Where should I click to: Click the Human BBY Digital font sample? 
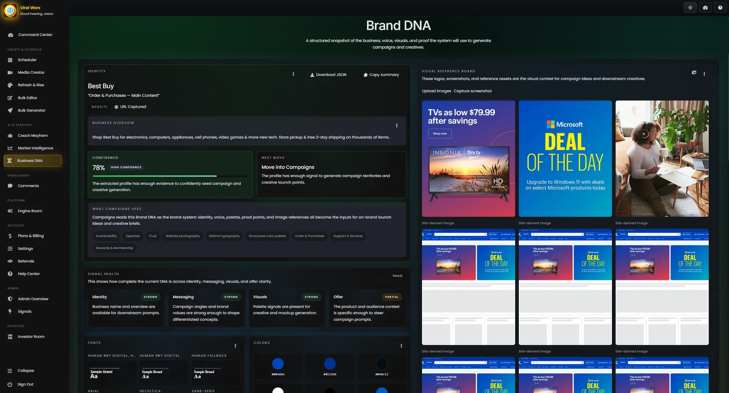click(x=164, y=373)
